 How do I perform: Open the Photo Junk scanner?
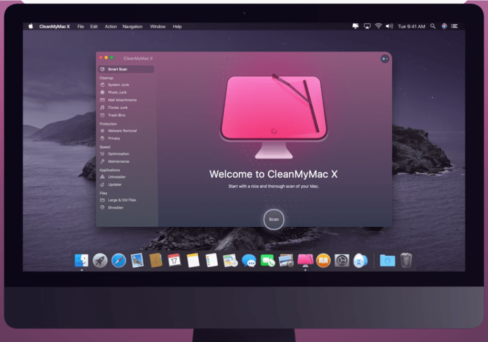tap(116, 92)
